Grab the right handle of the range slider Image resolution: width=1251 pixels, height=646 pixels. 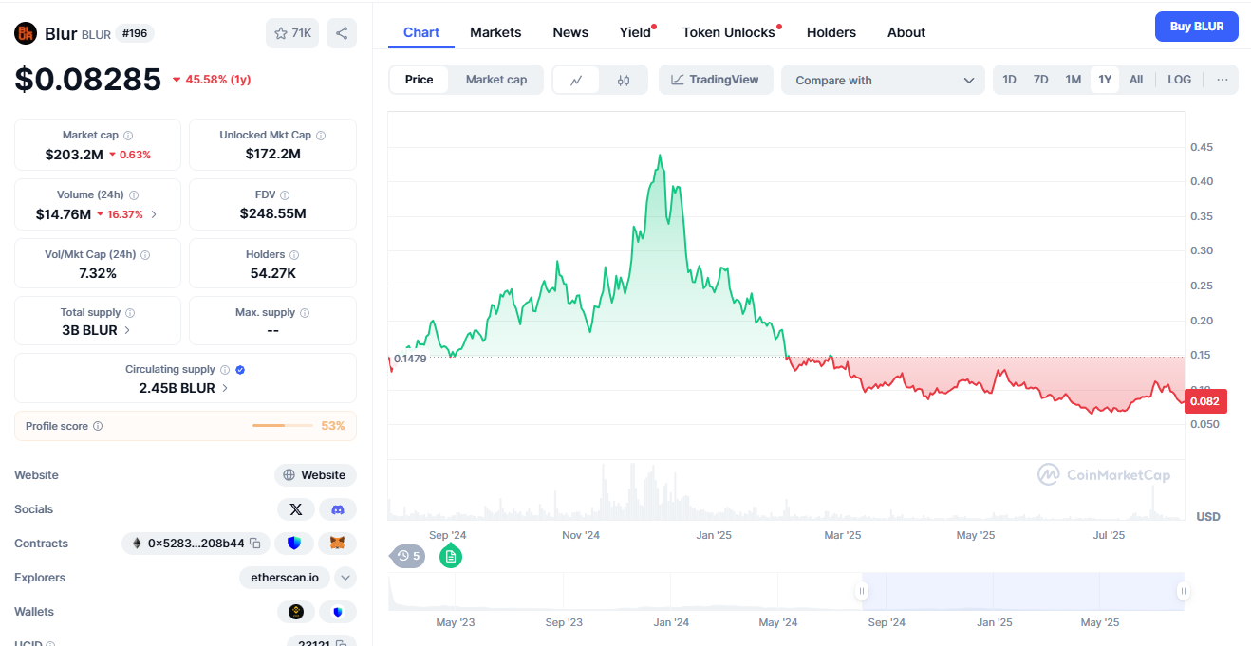1184,591
